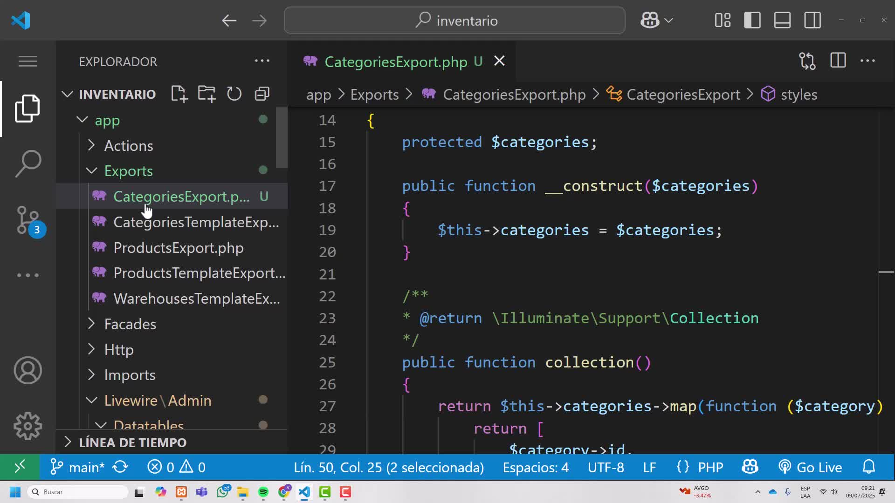Synchronize changes icon in status bar
Viewport: 895px width, 503px height.
pos(120,467)
